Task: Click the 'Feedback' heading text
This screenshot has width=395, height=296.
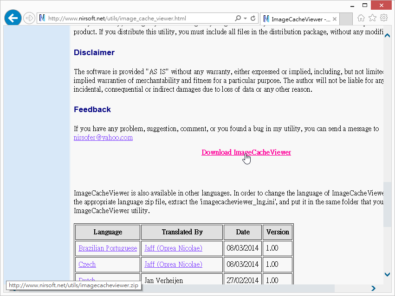Action: click(92, 109)
